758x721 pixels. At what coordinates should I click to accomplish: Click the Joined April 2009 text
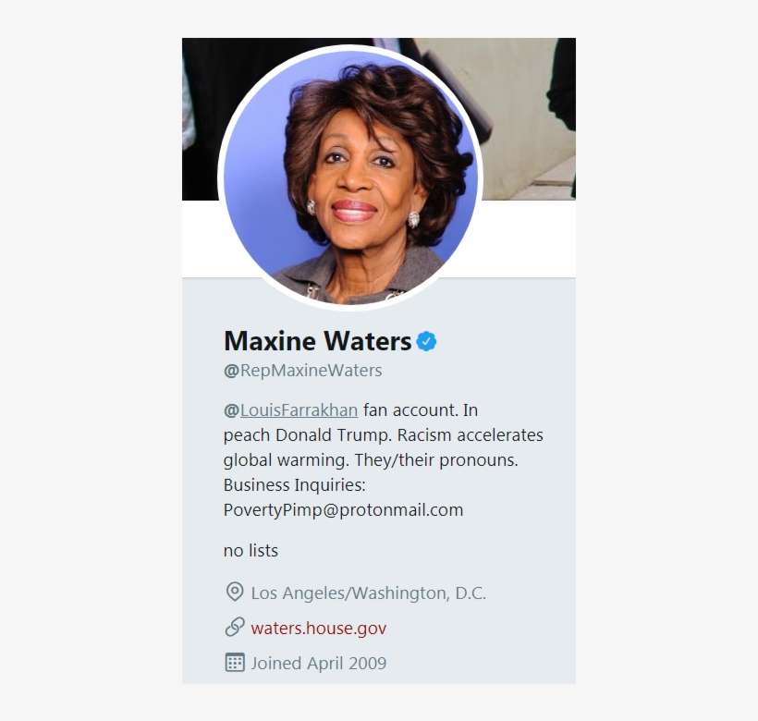[319, 663]
